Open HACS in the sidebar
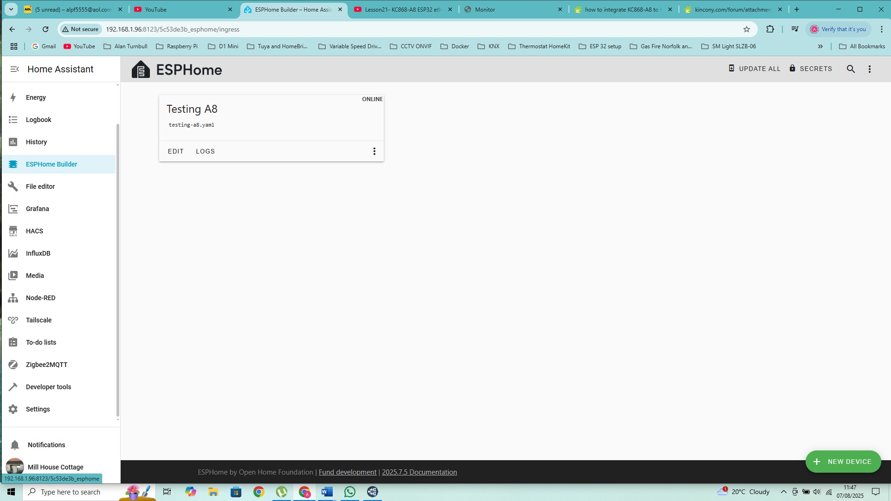 (x=34, y=231)
